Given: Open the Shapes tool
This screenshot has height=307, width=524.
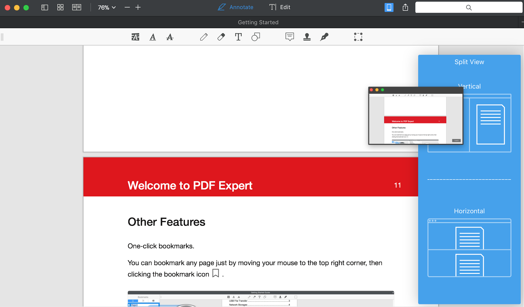Looking at the screenshot, I should (256, 37).
